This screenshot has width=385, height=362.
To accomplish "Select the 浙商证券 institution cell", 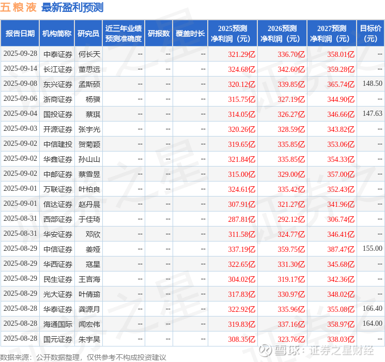I will 58,99.
